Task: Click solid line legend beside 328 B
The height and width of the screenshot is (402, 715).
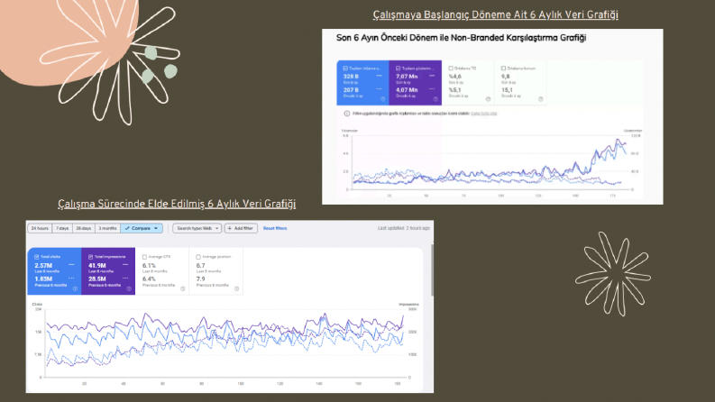Action: pyautogui.click(x=379, y=76)
